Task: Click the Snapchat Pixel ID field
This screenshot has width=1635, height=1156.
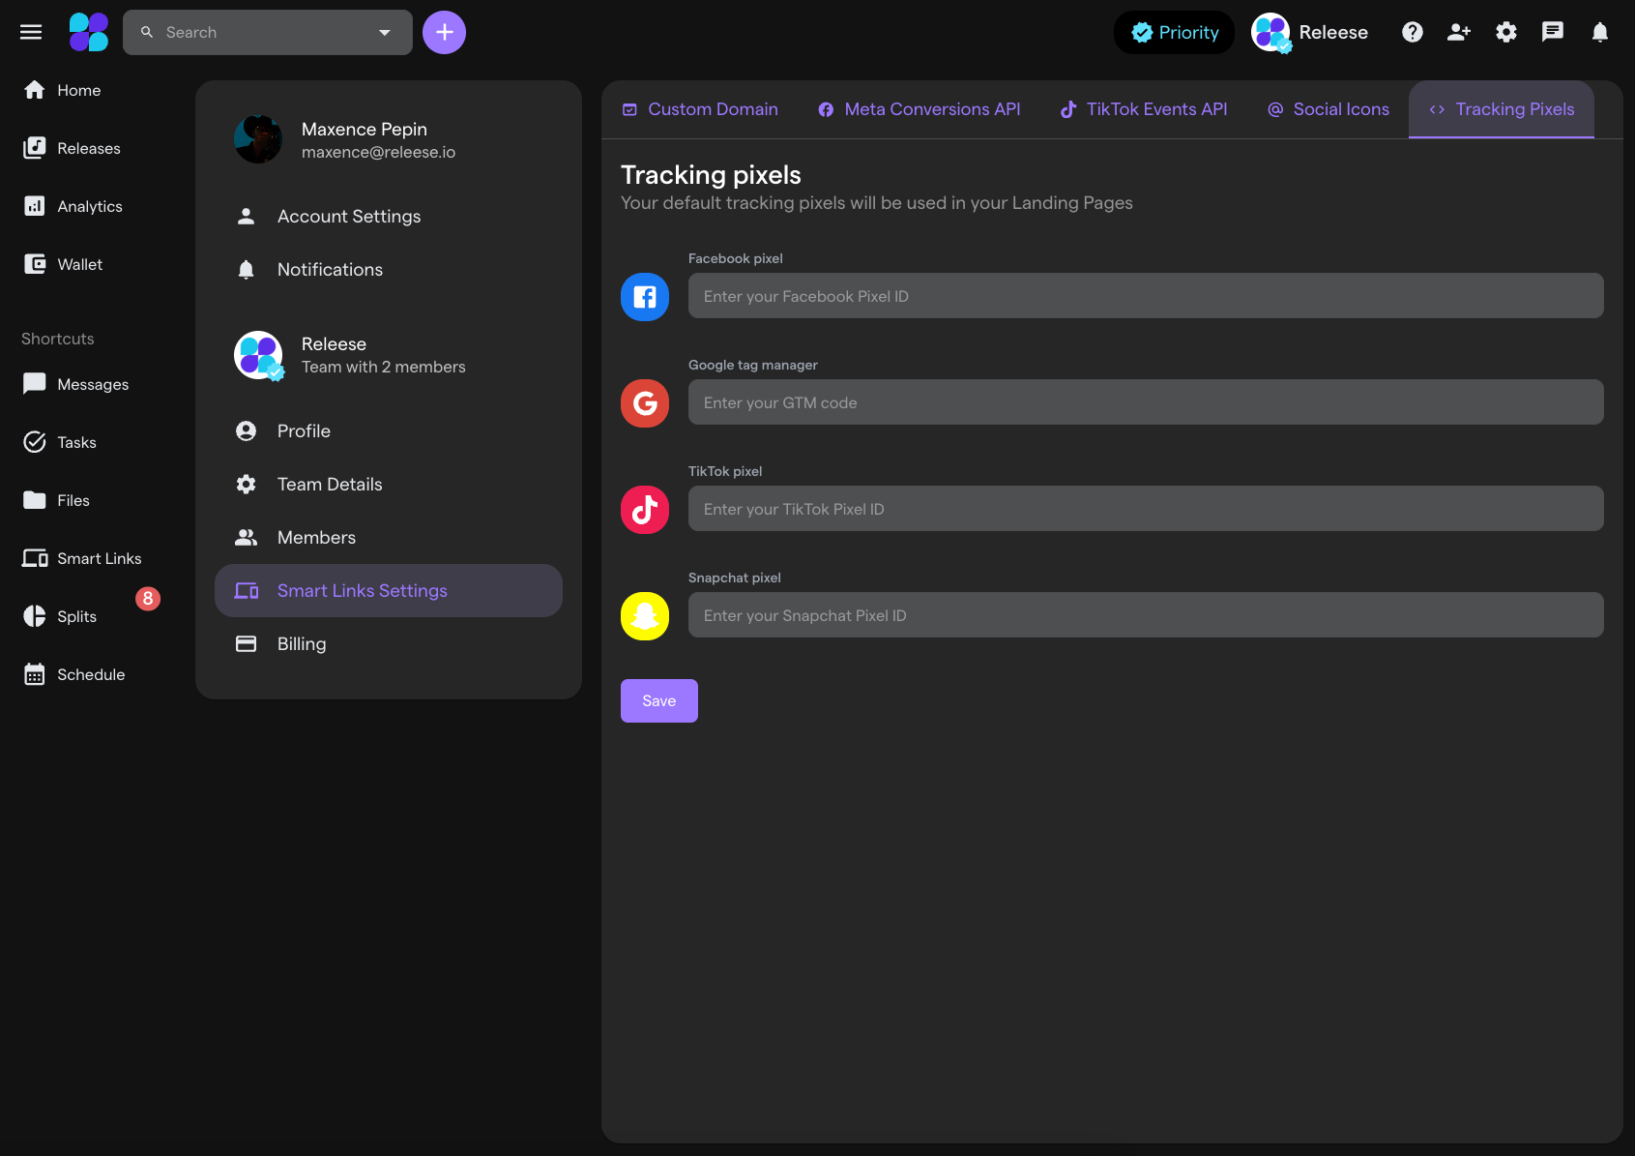Action: 1146,614
